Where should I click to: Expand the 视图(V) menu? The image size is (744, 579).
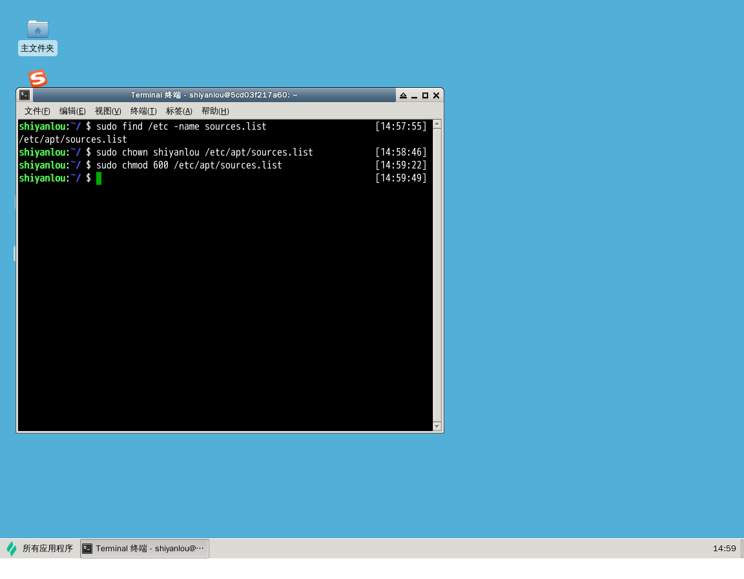108,111
